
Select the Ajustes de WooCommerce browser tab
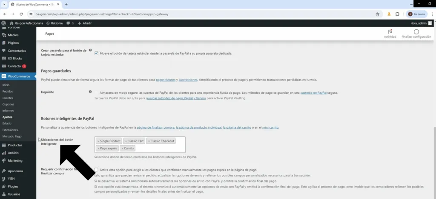pyautogui.click(x=35, y=4)
